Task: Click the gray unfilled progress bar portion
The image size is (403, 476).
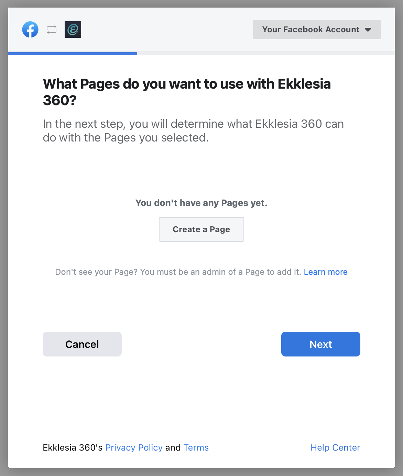Action: pyautogui.click(x=265, y=54)
